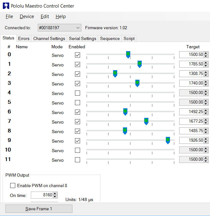Disable the channel 1 Enabled checkbox
Viewport: 210px width, 216px height.
point(78,64)
